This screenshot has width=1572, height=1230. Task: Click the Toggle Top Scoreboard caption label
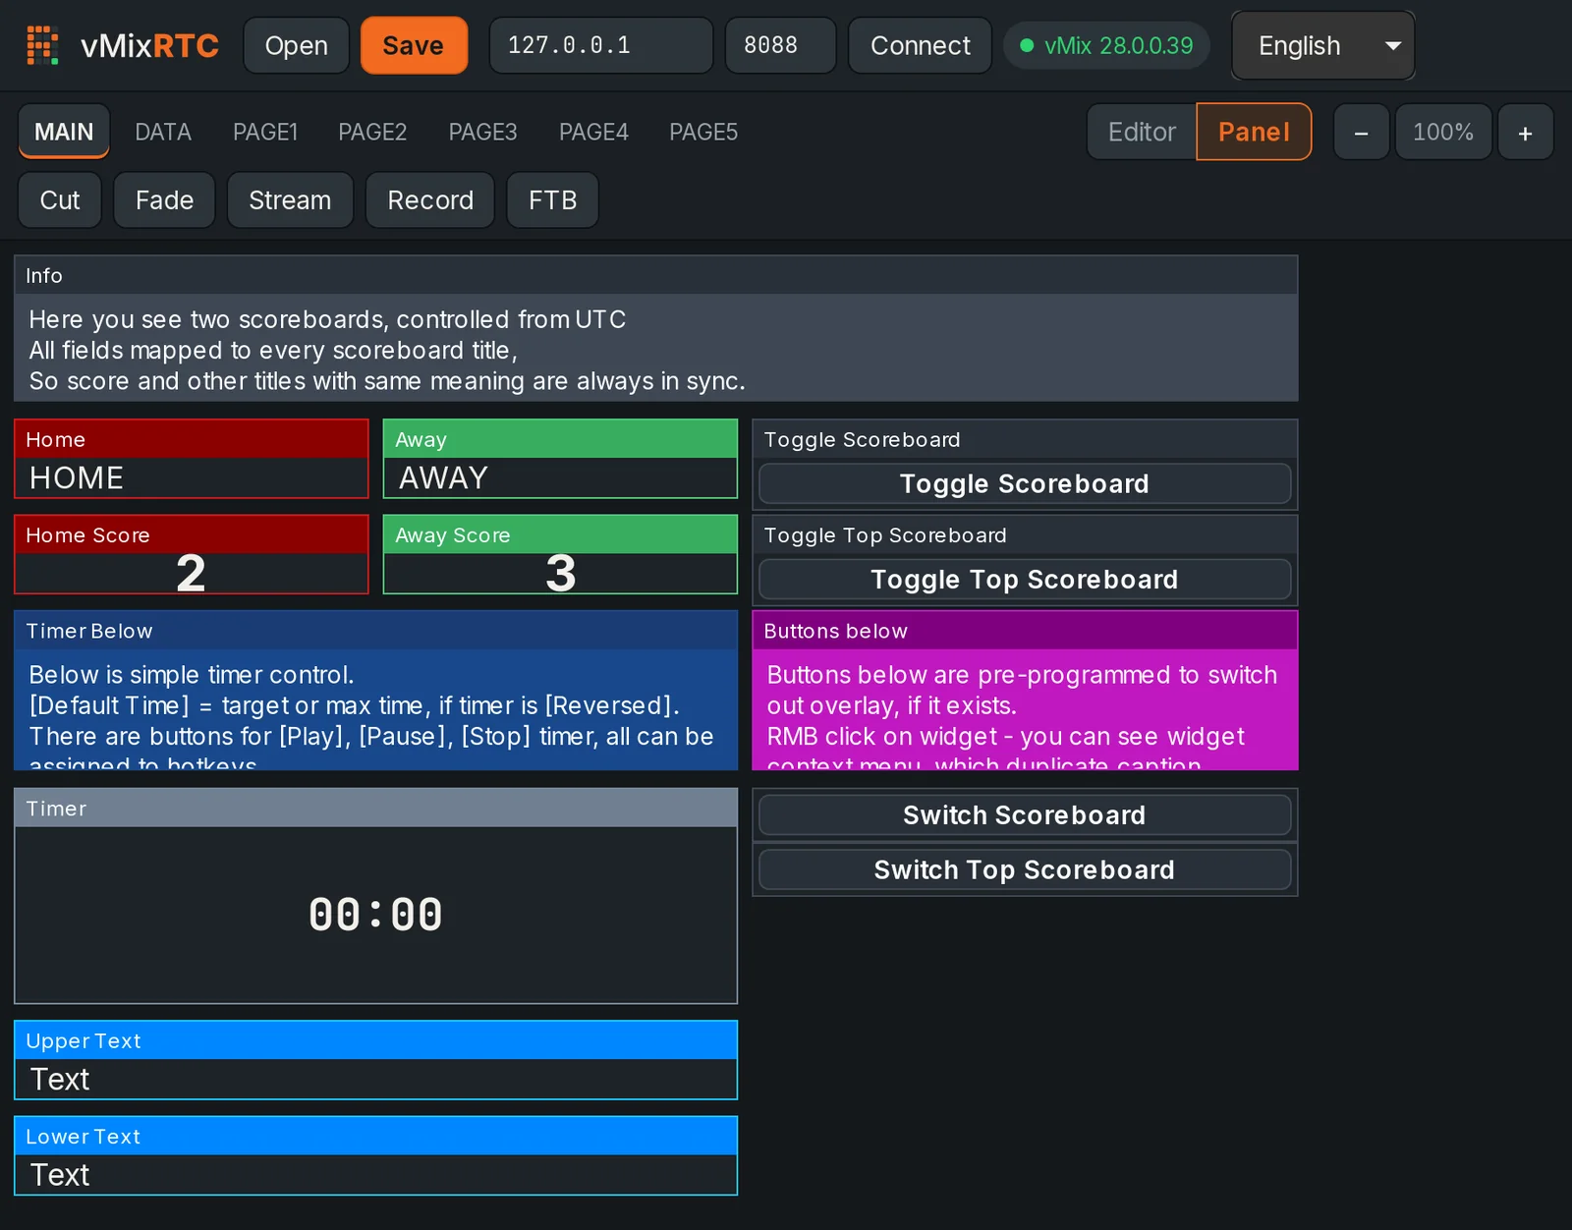click(885, 535)
